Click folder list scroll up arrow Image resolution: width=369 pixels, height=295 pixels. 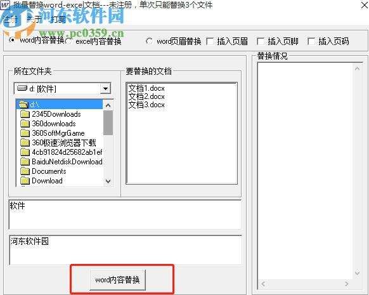click(x=108, y=105)
